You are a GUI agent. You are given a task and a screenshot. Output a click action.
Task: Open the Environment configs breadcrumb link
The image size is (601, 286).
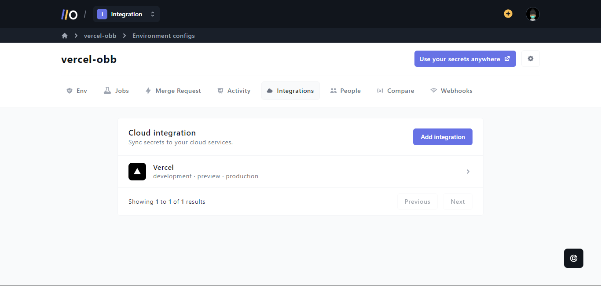pos(164,36)
